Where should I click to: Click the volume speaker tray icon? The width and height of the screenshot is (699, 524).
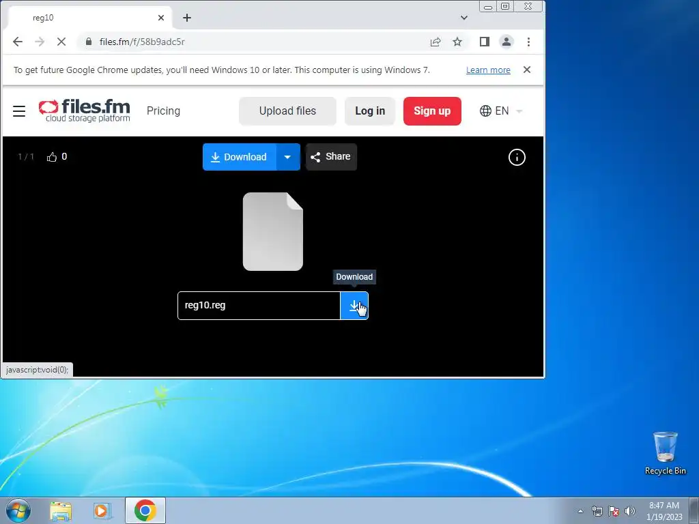629,511
